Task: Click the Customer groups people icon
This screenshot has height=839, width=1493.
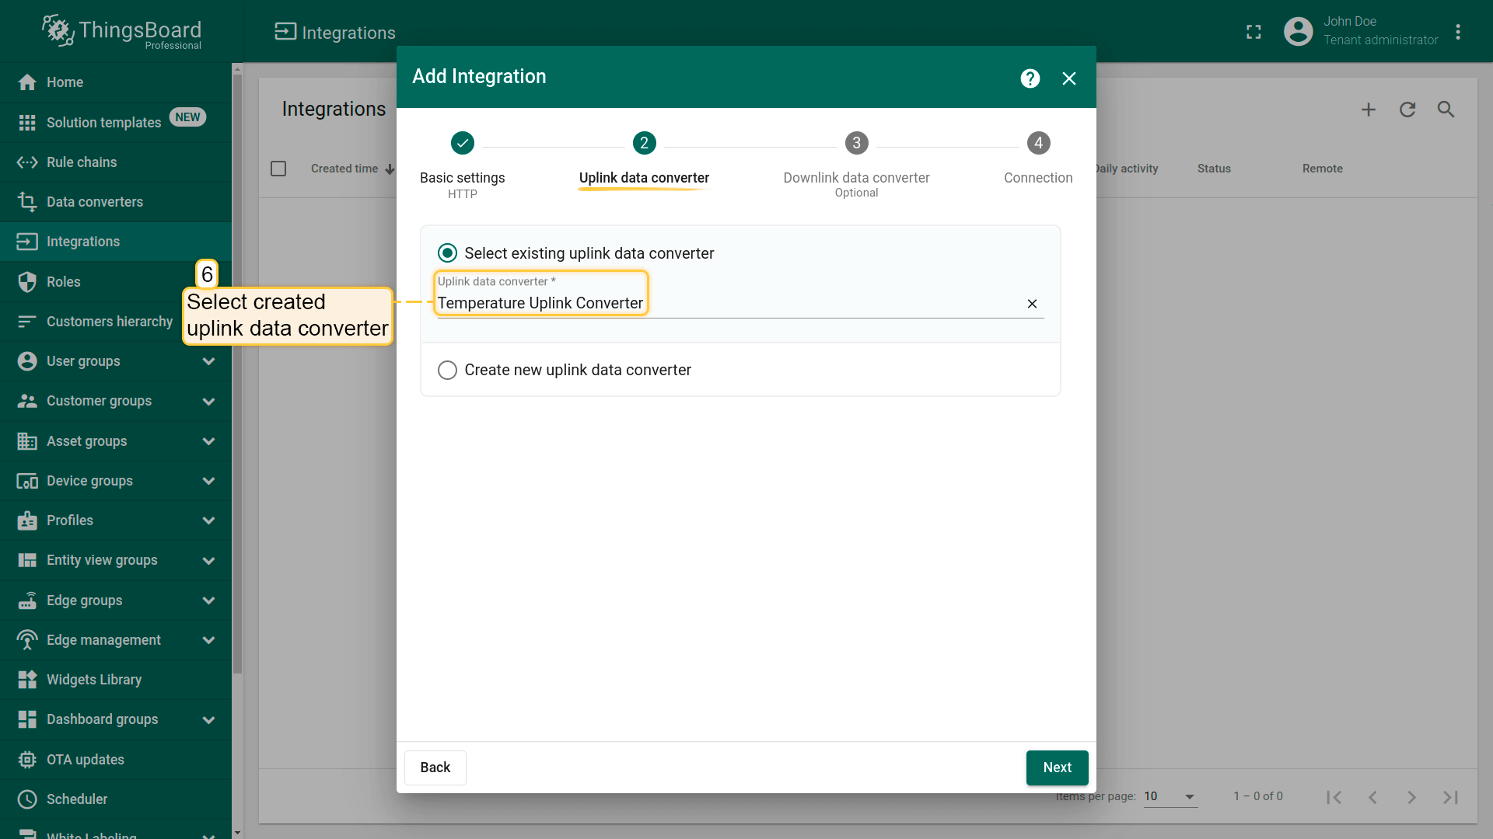Action: coord(27,401)
